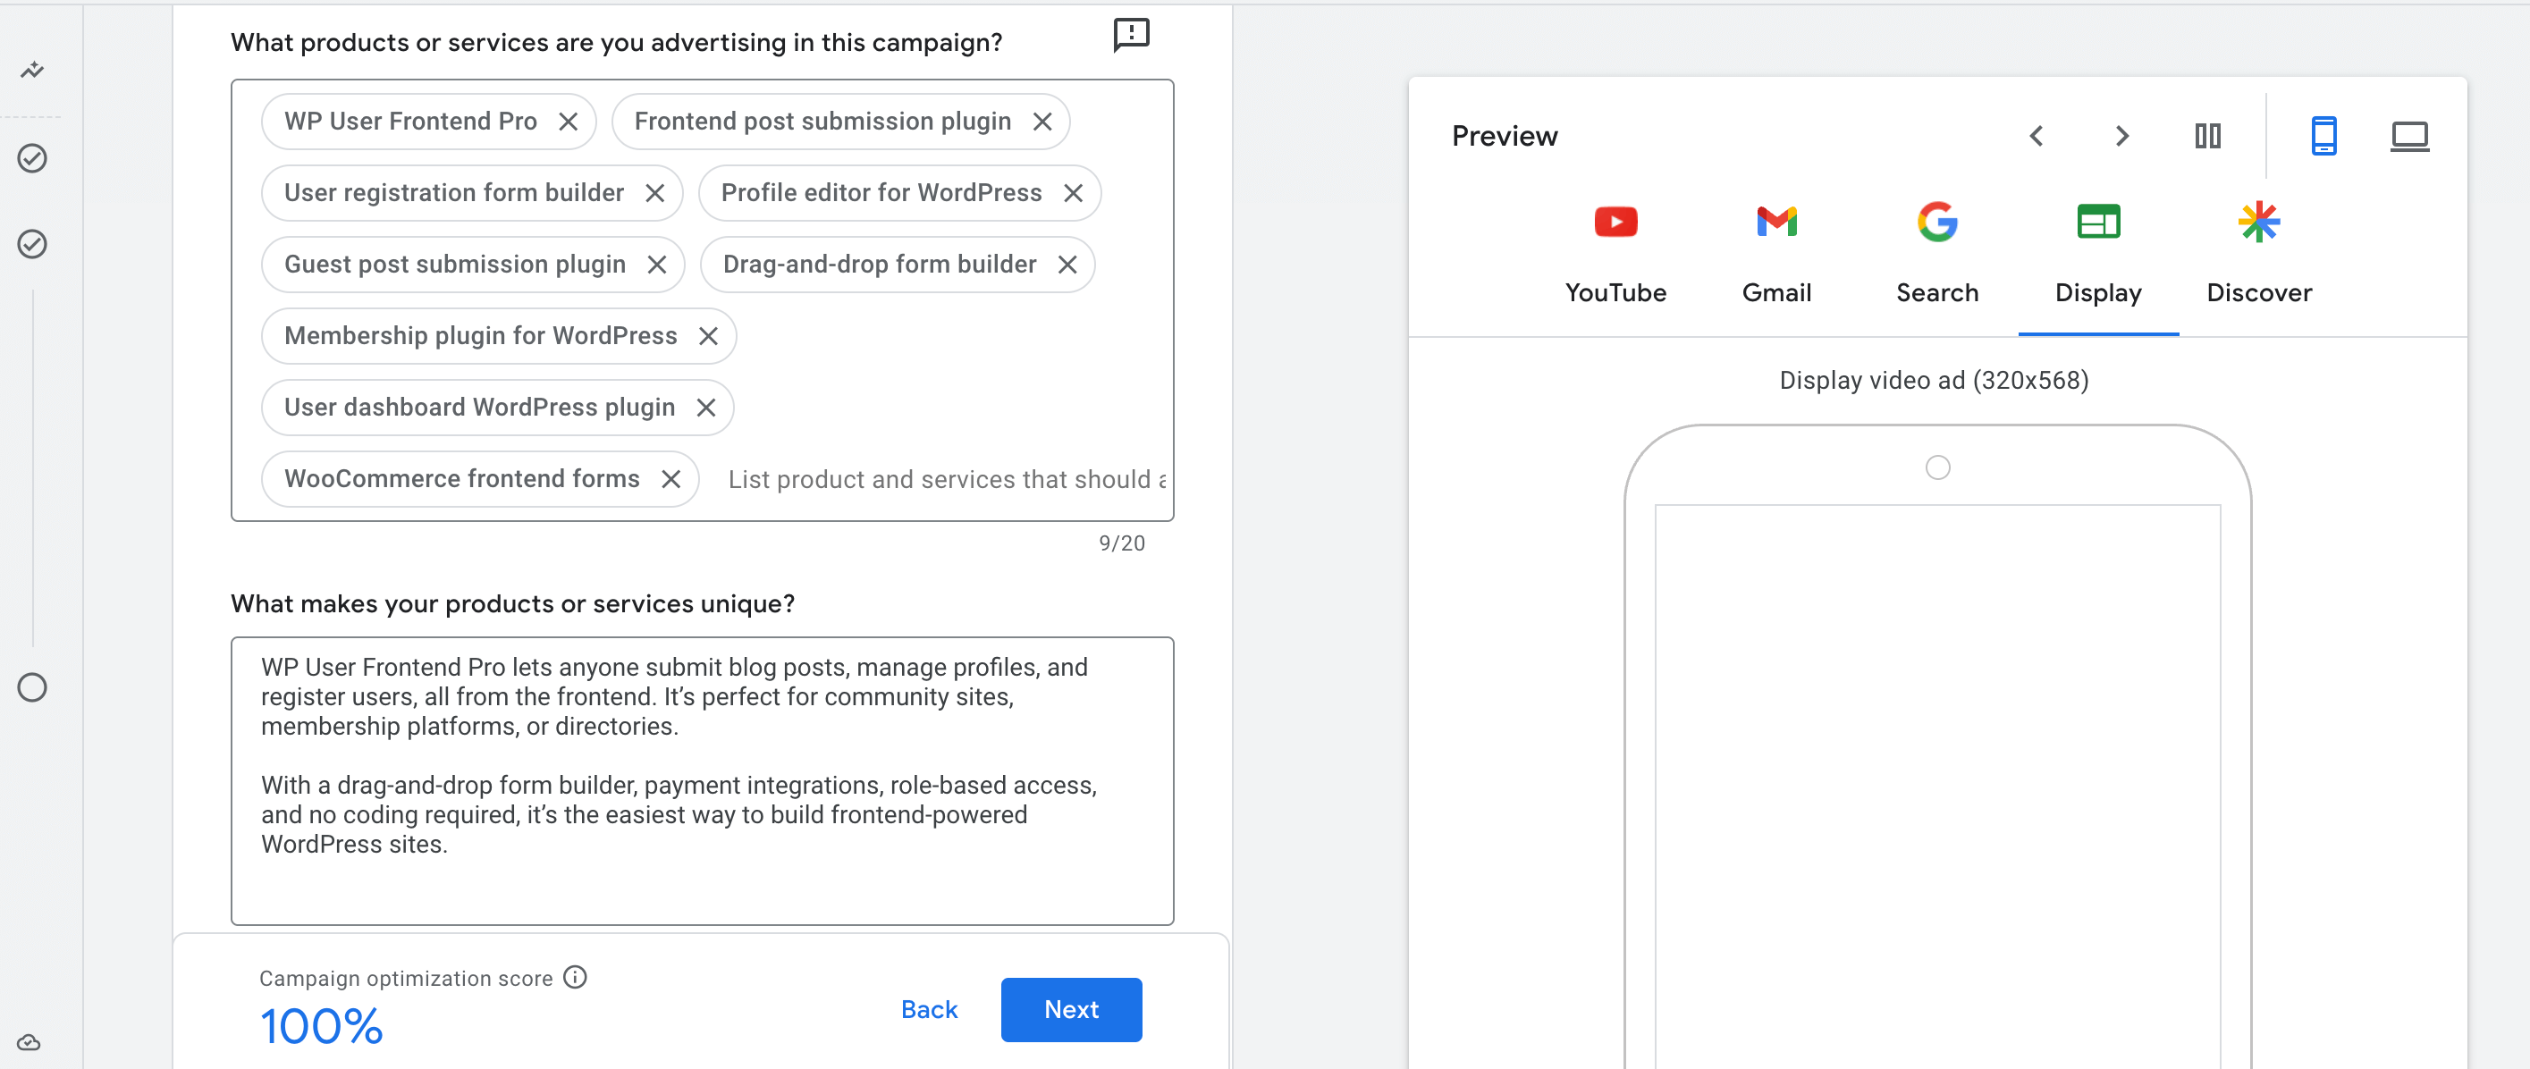Remove User registration form builder chip
Image resolution: width=2530 pixels, height=1069 pixels.
[655, 193]
